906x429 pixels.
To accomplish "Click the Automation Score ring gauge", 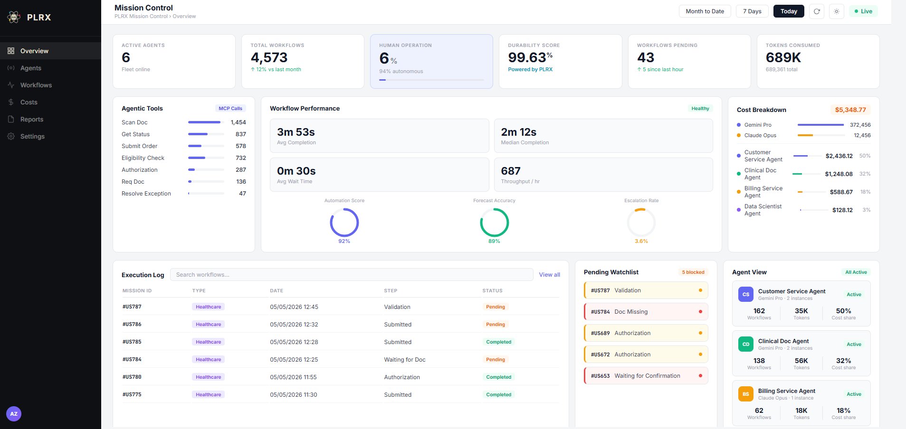I will point(344,223).
